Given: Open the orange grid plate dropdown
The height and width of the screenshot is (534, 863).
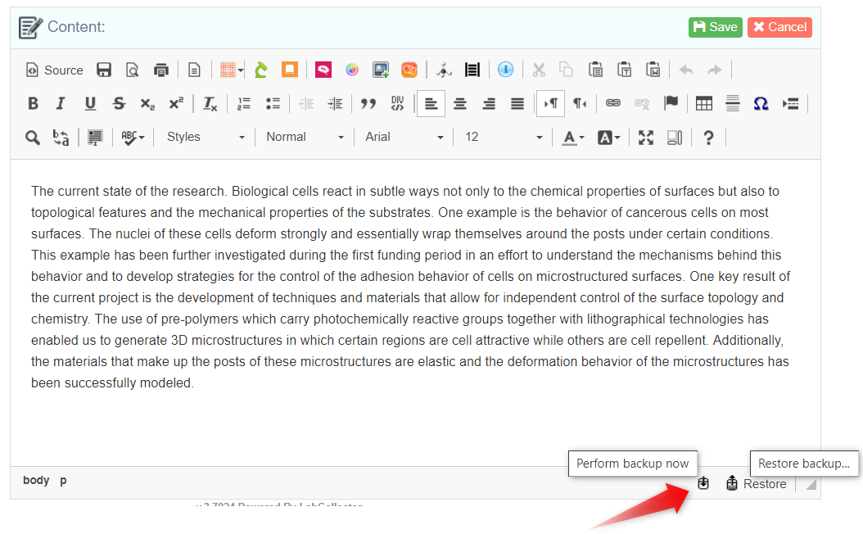Looking at the screenshot, I should pyautogui.click(x=232, y=70).
